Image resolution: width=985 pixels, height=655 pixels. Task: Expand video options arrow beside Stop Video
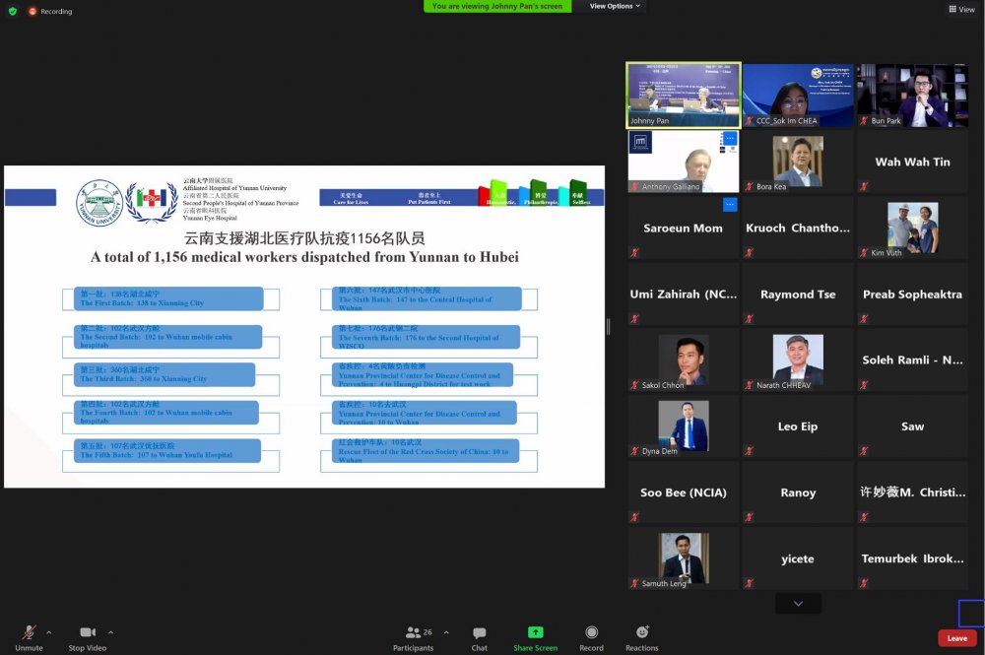click(110, 631)
